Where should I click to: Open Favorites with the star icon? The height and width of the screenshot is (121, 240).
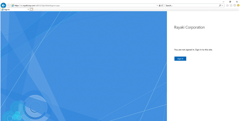click(231, 5)
